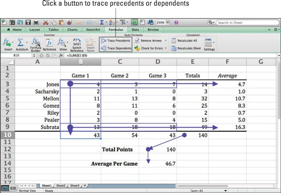Switch to the Sheet3 tab
Viewport: 281px width, 193px height.
tap(75, 186)
